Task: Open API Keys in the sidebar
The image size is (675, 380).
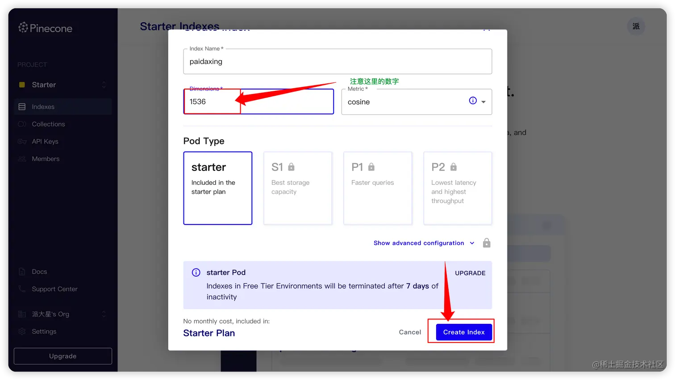Action: pos(45,142)
